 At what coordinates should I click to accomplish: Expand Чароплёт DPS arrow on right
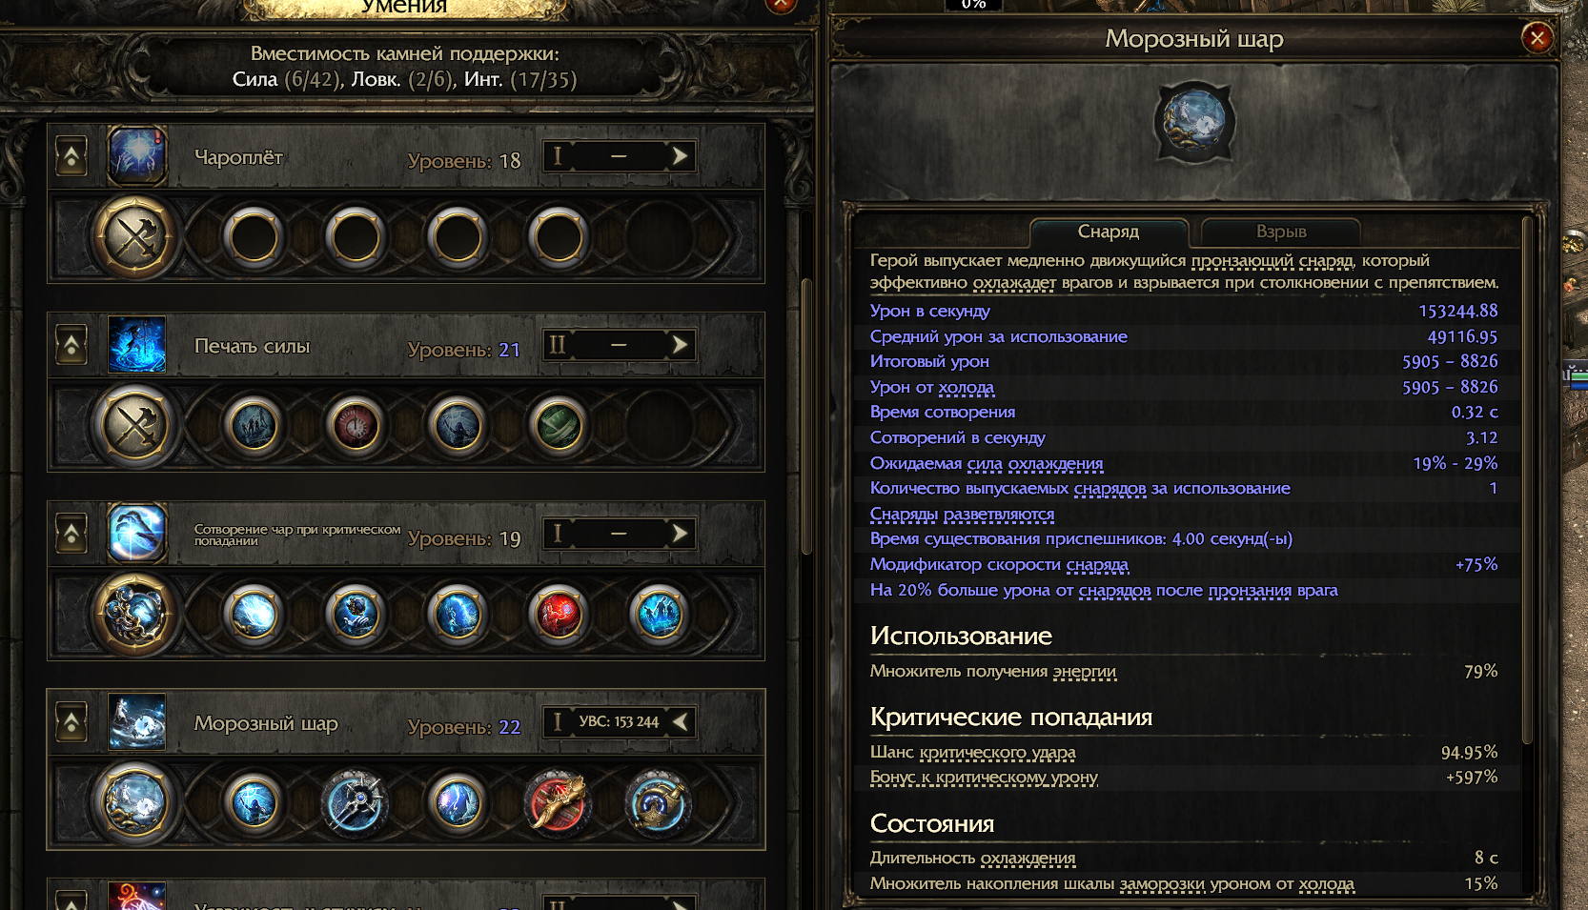(680, 156)
